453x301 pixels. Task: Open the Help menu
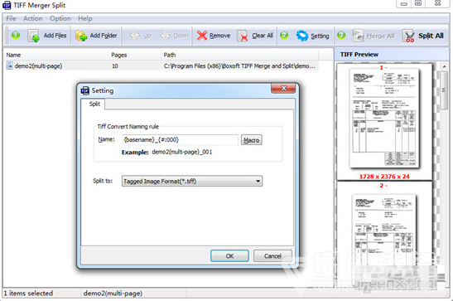tap(85, 18)
